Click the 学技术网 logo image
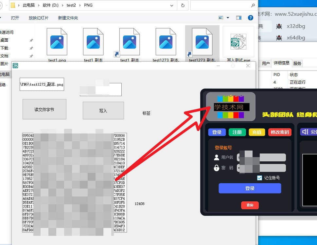The image size is (317, 245). 231,107
